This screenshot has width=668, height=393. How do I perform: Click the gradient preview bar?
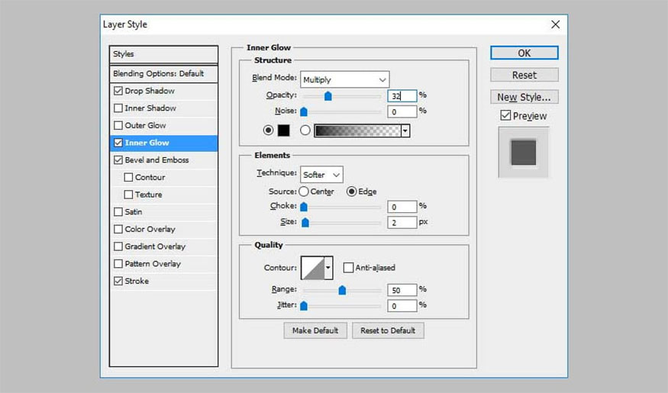(357, 130)
